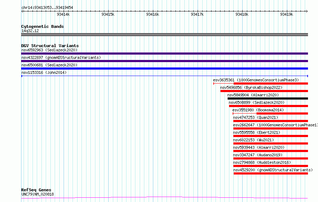
Task: Select nsv3347247 (Audano2019) label
Action: (258, 155)
